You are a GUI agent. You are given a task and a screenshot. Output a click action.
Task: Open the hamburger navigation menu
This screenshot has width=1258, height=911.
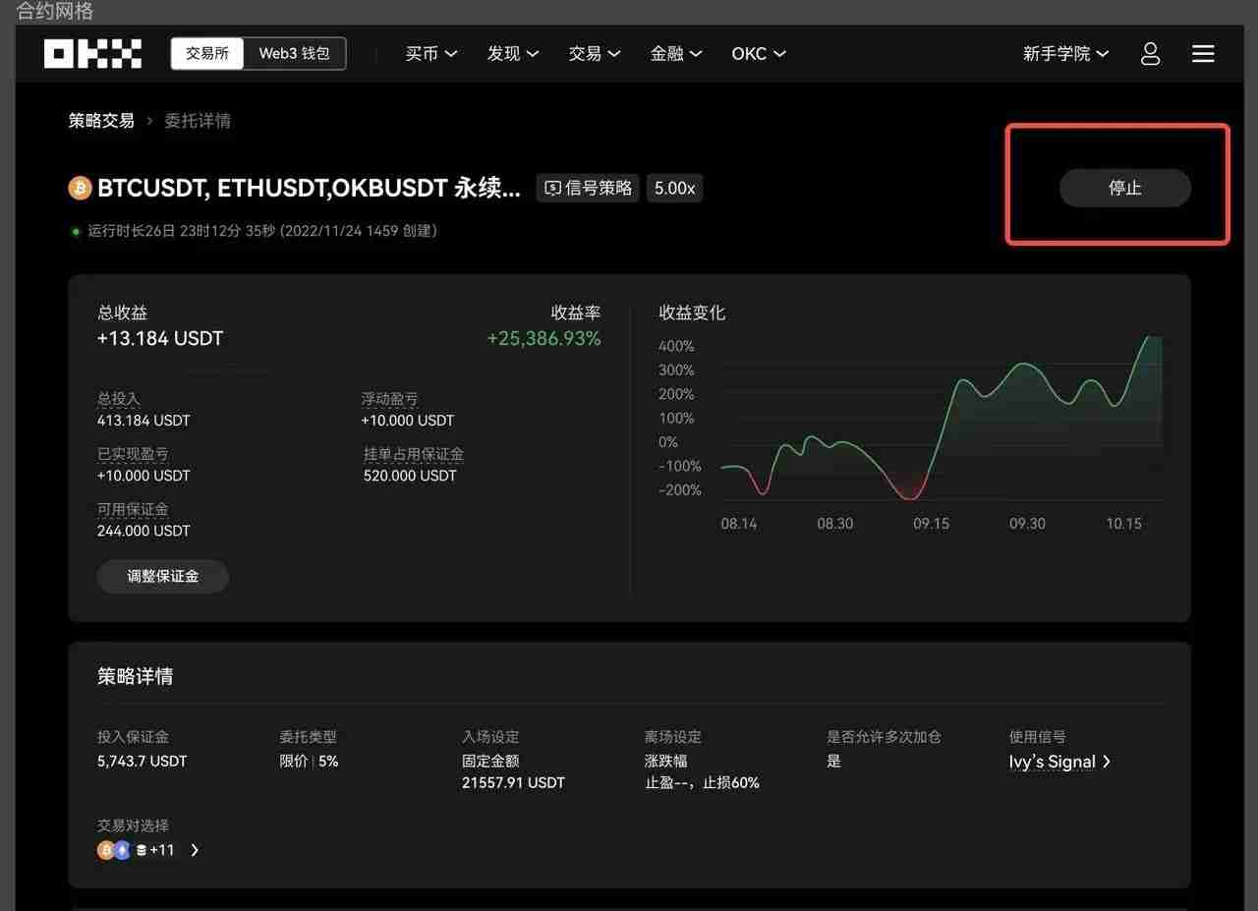[x=1203, y=54]
